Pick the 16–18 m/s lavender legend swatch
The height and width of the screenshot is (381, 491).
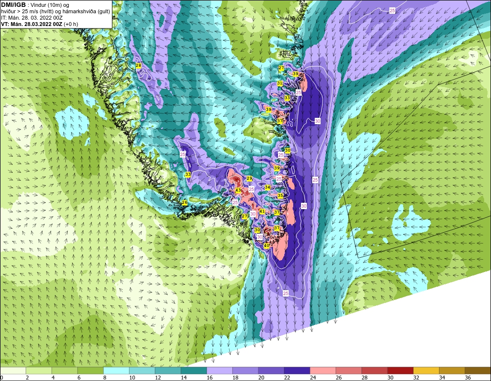click(x=219, y=371)
